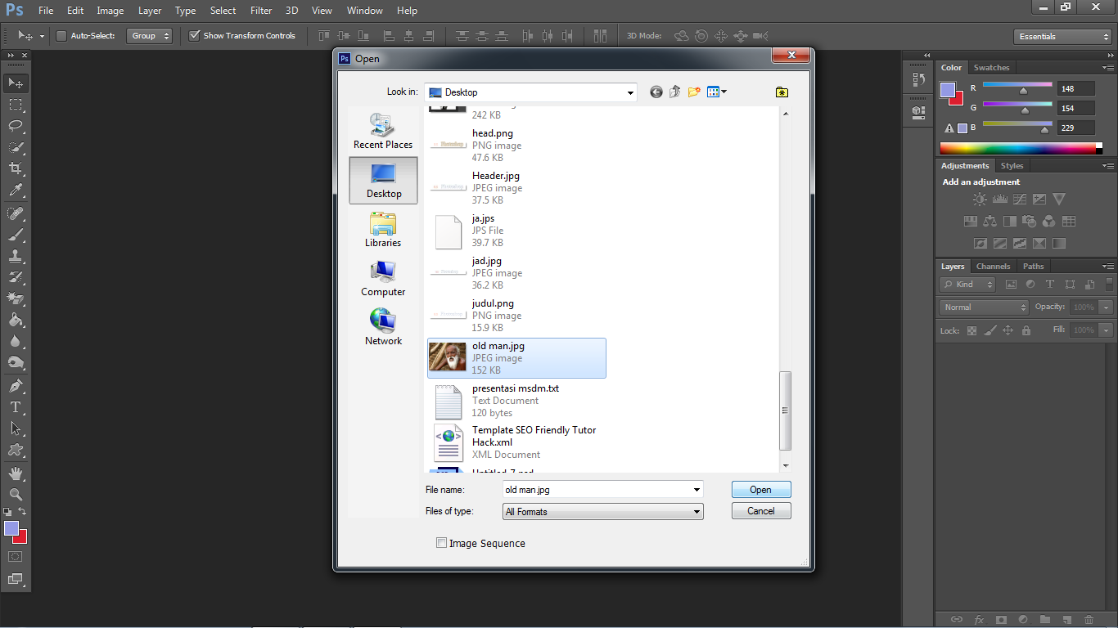Switch to the Swatches tab
Screen dimensions: 1118x628
[991, 68]
